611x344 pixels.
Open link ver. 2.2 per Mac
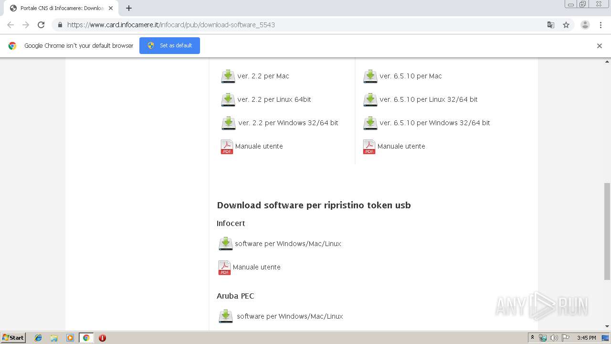pos(263,76)
